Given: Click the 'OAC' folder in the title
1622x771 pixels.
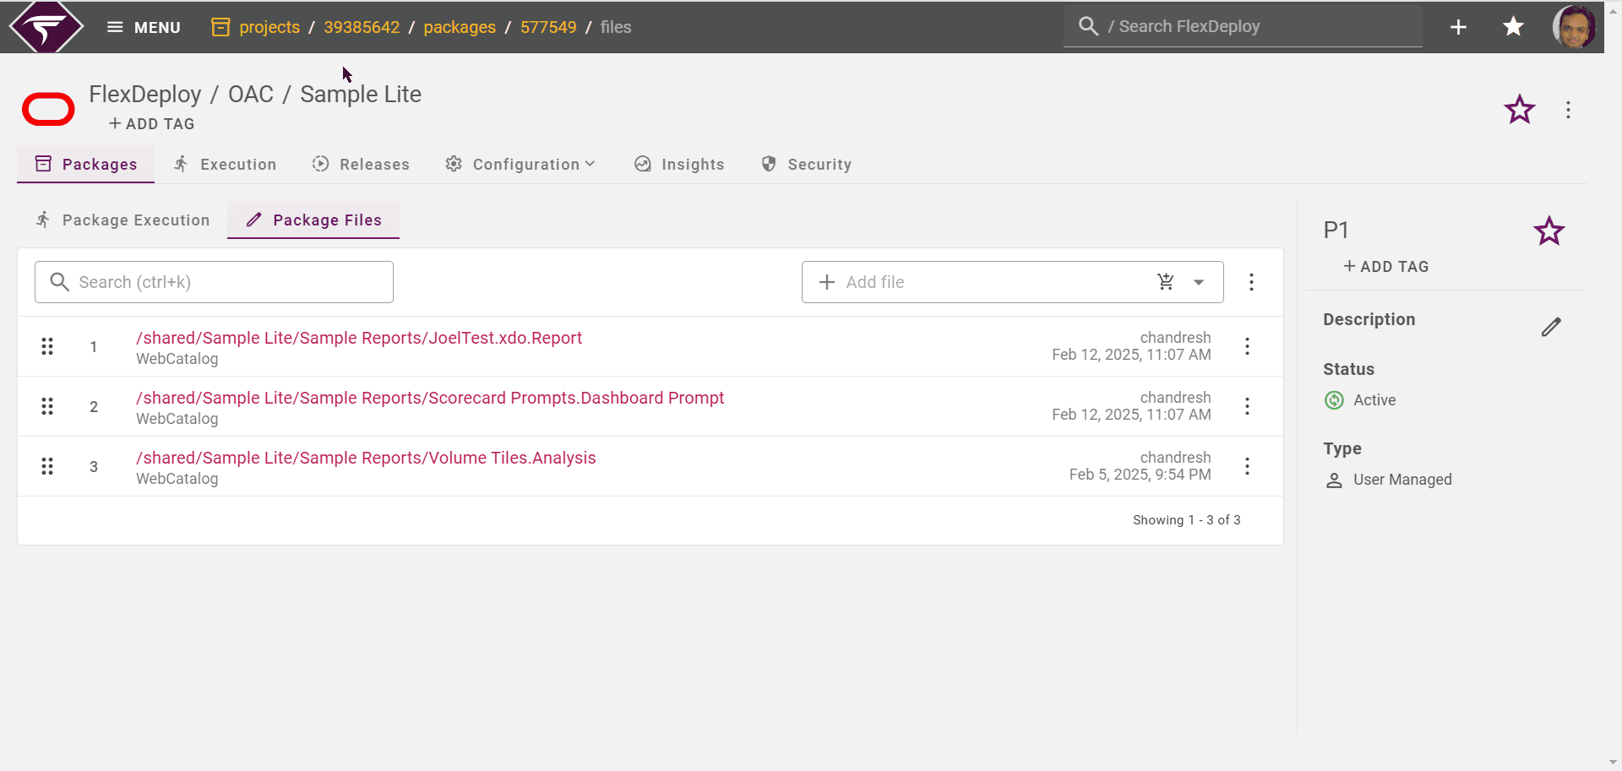Looking at the screenshot, I should pos(251,95).
